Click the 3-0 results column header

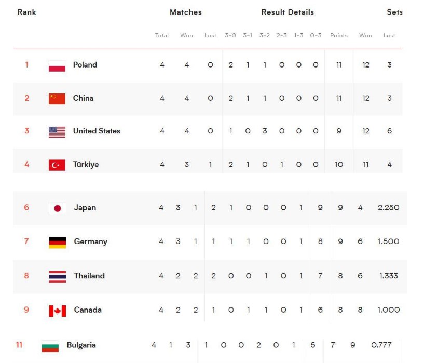(x=230, y=35)
